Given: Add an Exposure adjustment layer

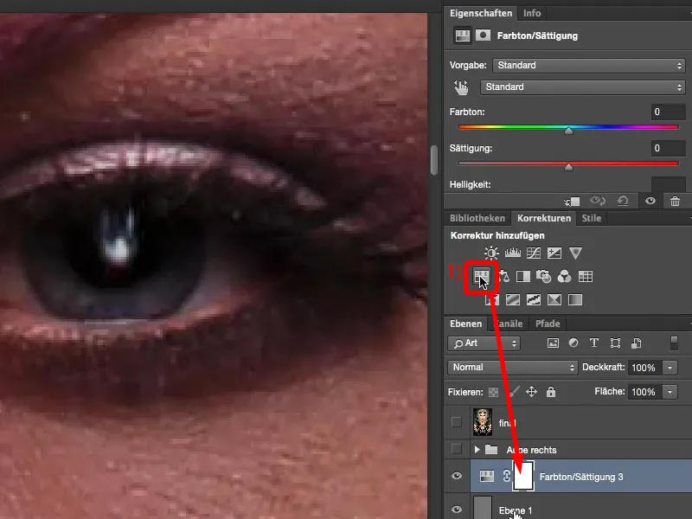Looking at the screenshot, I should click(x=554, y=253).
